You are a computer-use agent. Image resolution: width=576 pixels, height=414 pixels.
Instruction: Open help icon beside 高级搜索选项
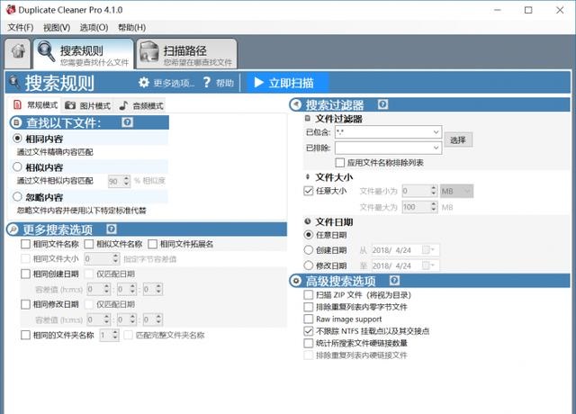coord(394,281)
